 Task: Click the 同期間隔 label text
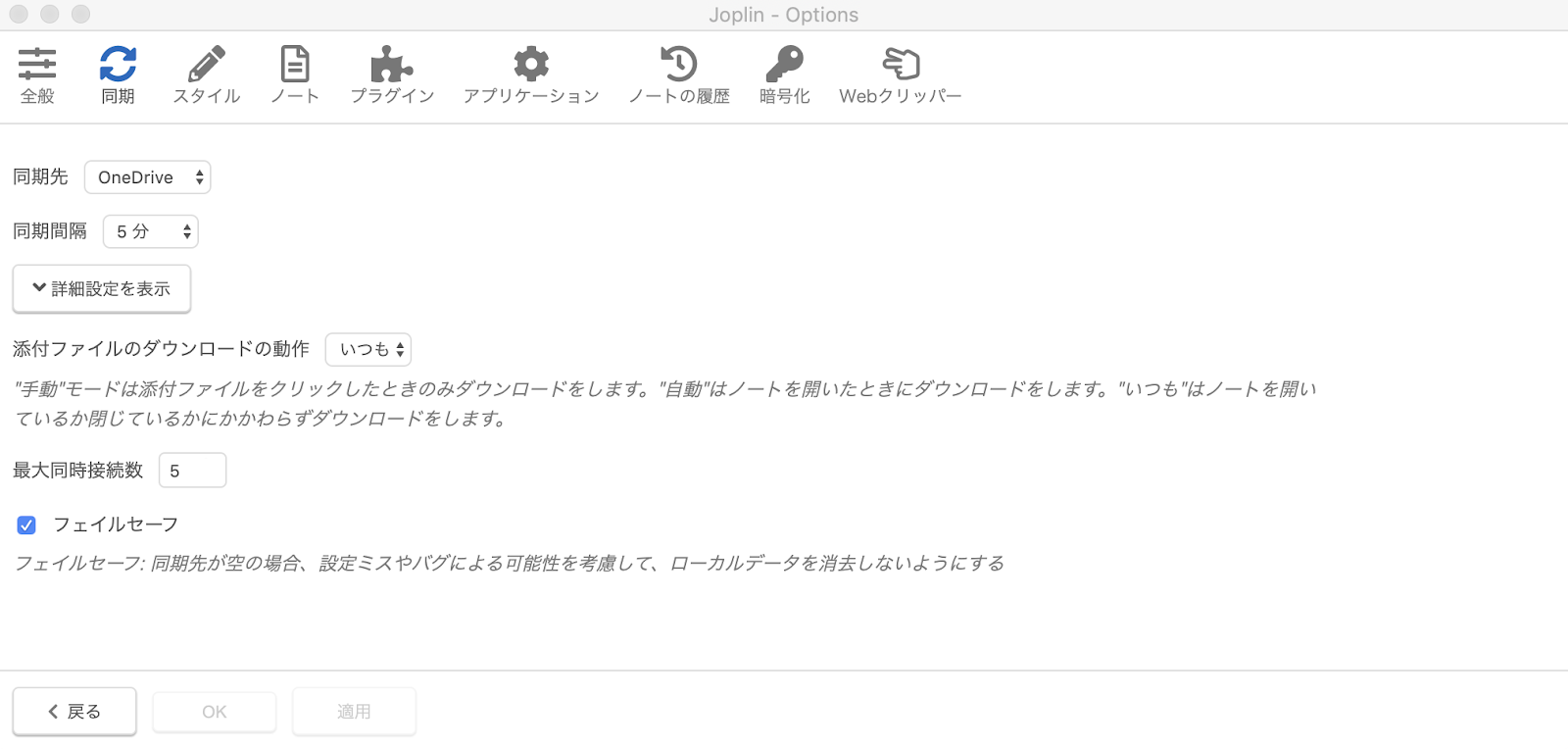pyautogui.click(x=50, y=230)
